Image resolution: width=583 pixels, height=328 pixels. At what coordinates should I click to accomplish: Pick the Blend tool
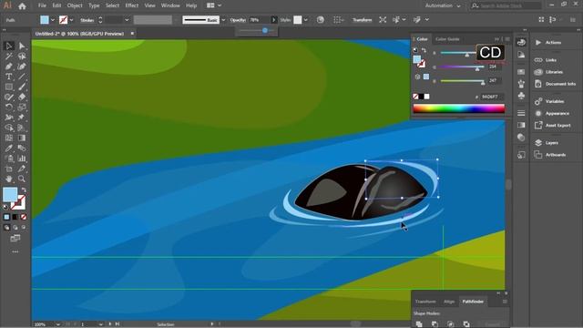point(22,148)
